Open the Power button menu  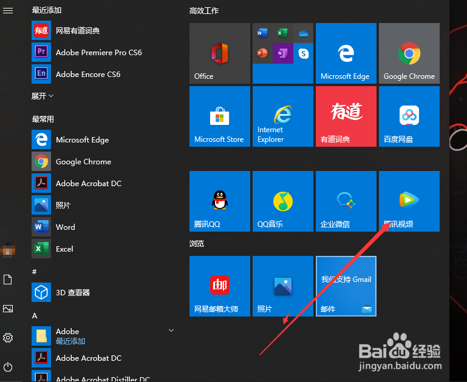8,367
